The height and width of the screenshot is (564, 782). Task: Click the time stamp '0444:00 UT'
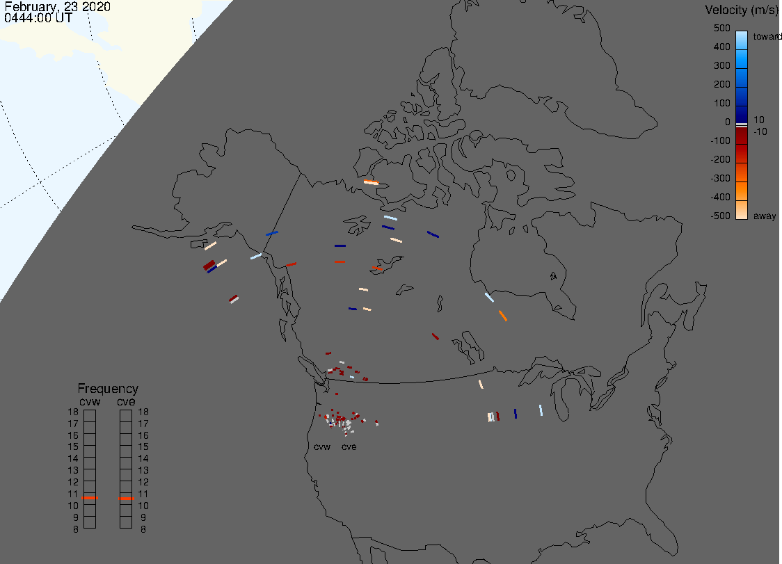[38, 18]
